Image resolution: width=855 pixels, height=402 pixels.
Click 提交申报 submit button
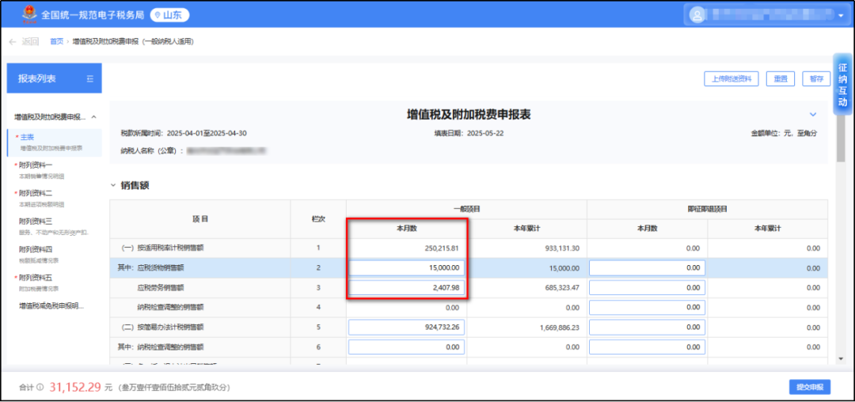point(810,387)
